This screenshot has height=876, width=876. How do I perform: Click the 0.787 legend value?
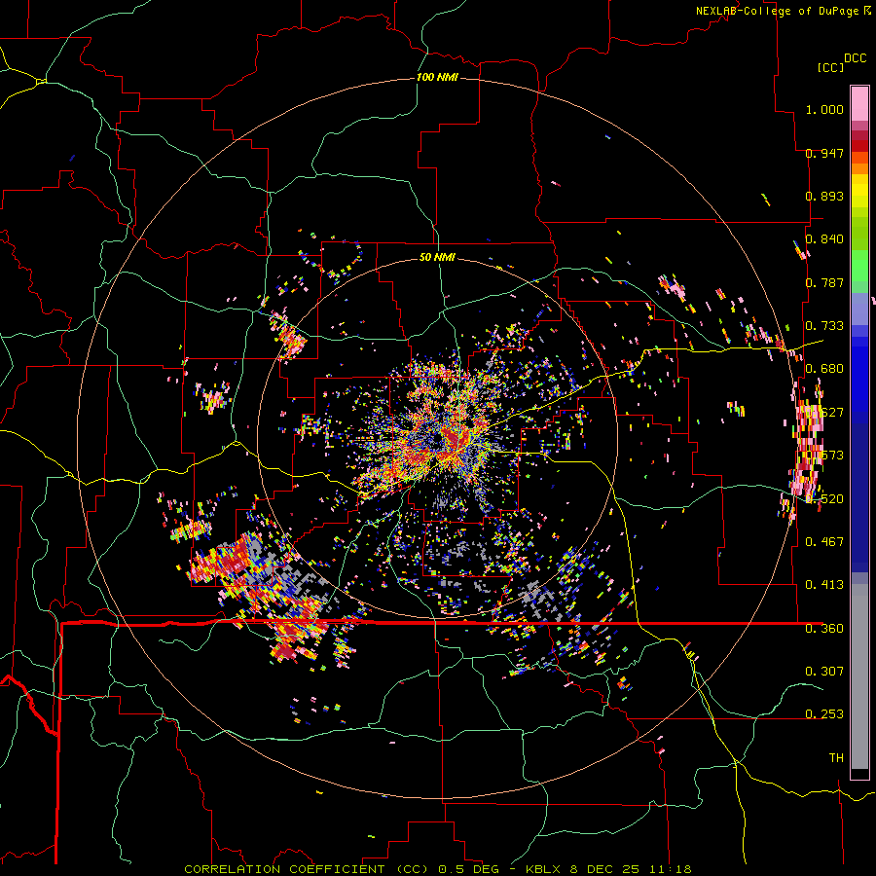[824, 282]
